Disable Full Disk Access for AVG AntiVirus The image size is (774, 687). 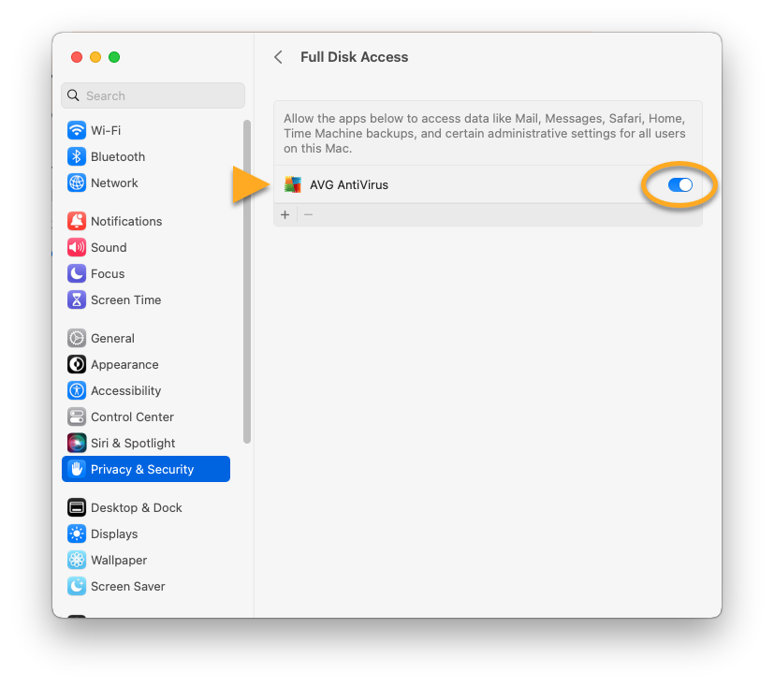point(679,184)
